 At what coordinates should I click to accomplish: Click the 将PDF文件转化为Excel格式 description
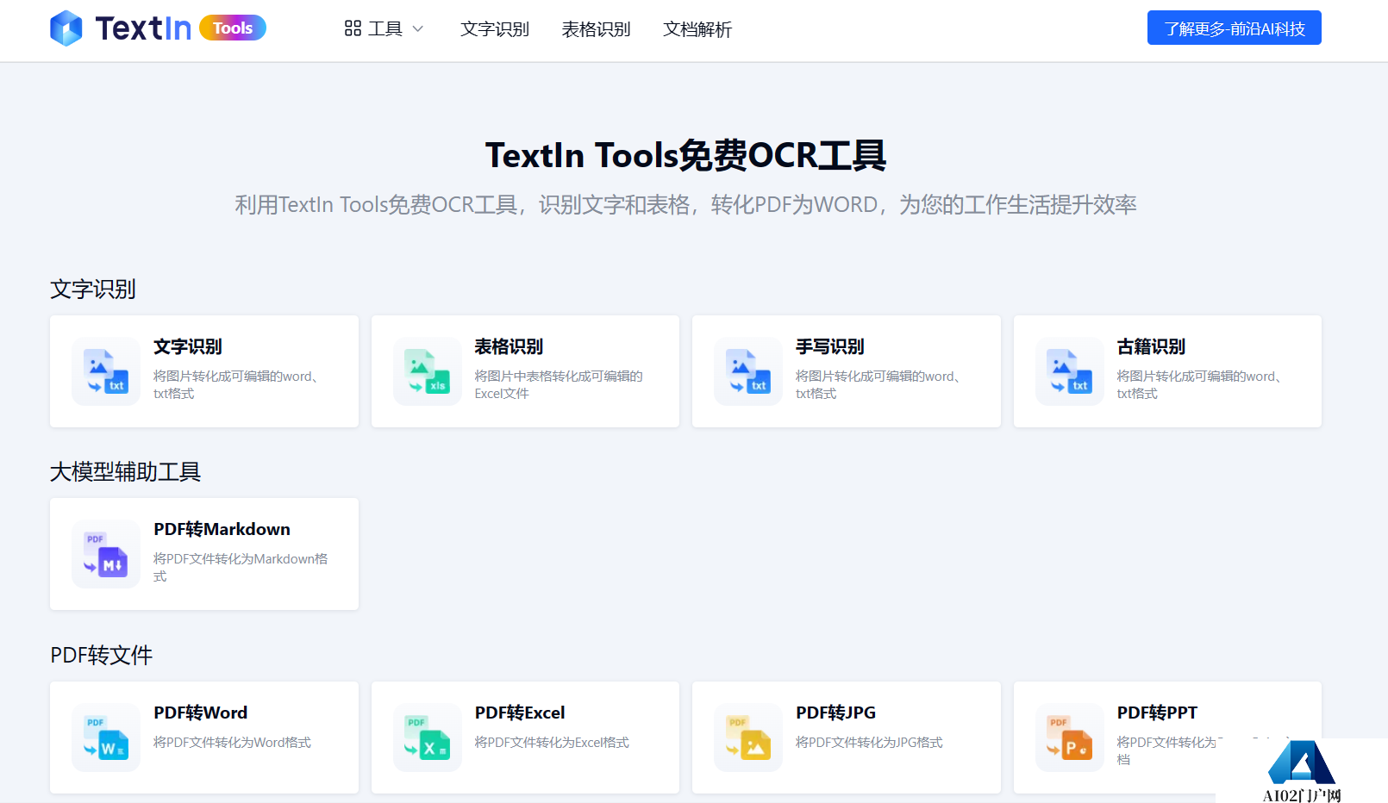click(552, 742)
